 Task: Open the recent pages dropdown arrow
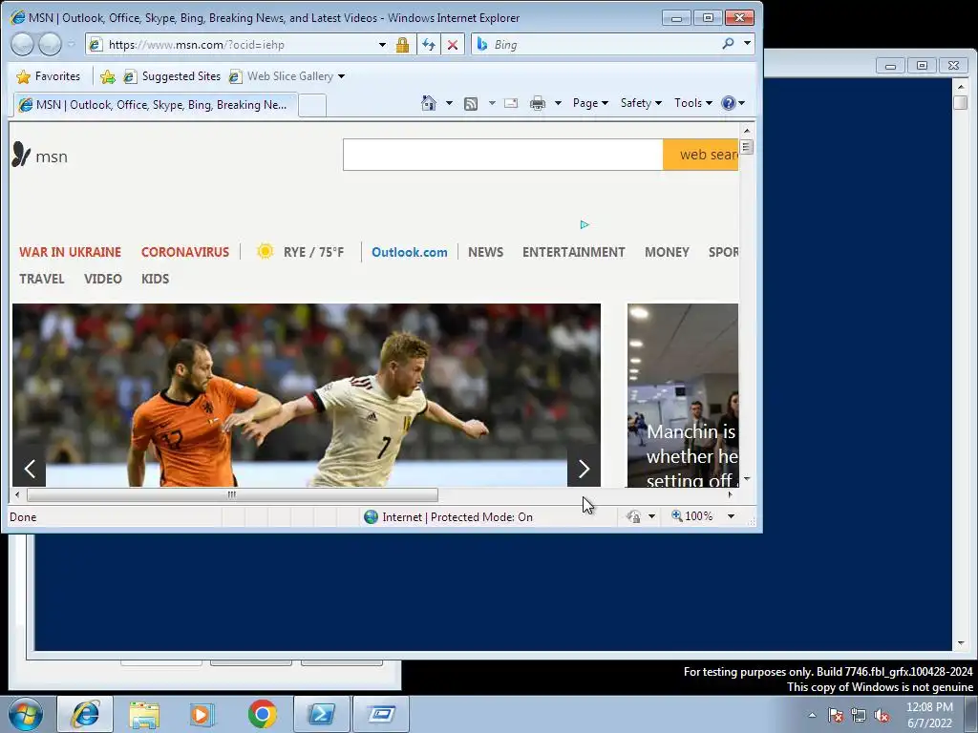(x=71, y=44)
